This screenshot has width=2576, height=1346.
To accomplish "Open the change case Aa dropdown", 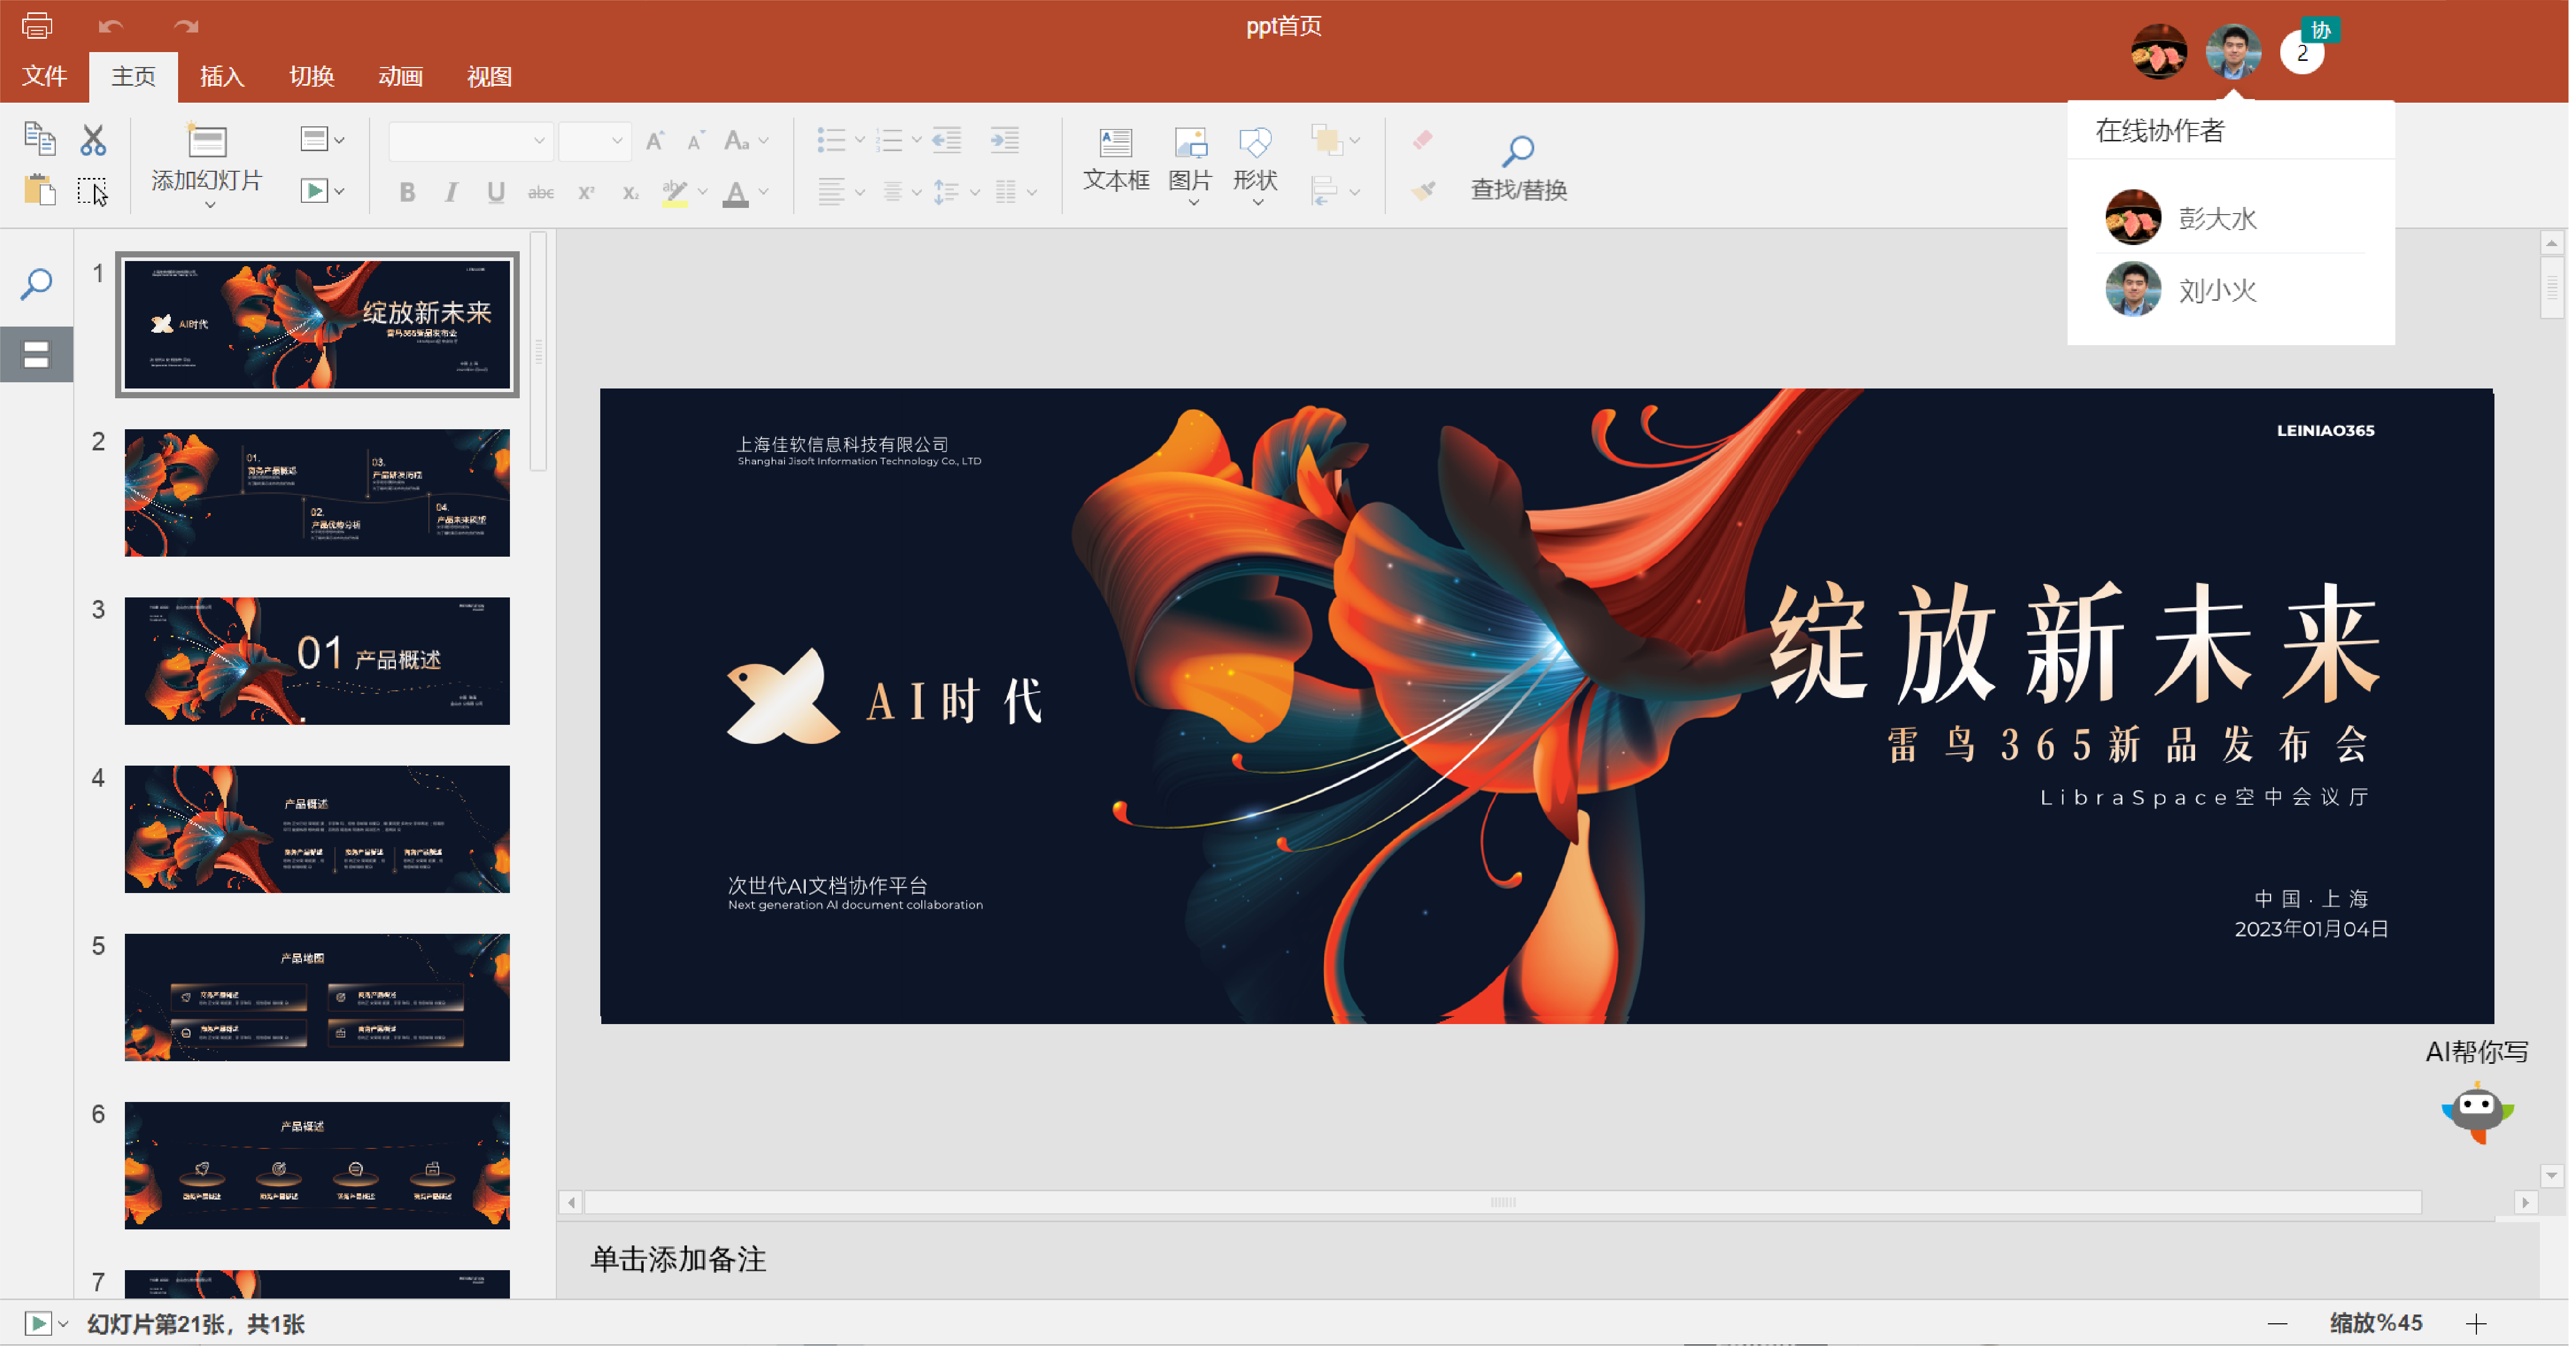I will [x=747, y=141].
